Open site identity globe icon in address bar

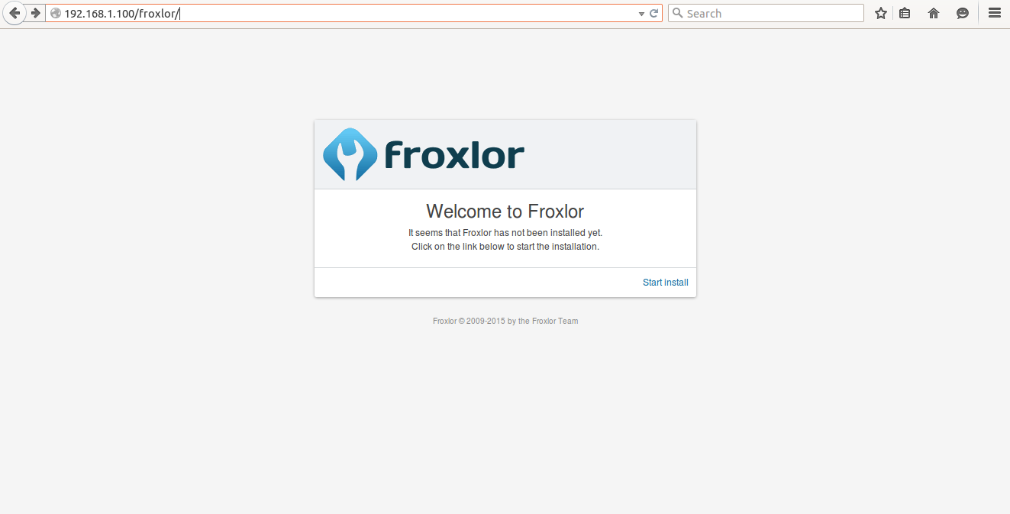[55, 14]
